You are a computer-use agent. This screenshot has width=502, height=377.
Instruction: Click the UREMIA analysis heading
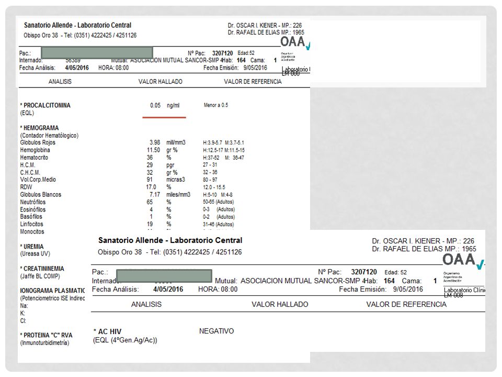[x=32, y=247]
